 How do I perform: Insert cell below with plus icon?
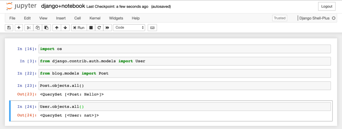click(x=19, y=28)
